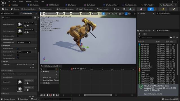Toggle the Force Root Lock checkbox
The image size is (180, 101).
tap(18, 55)
